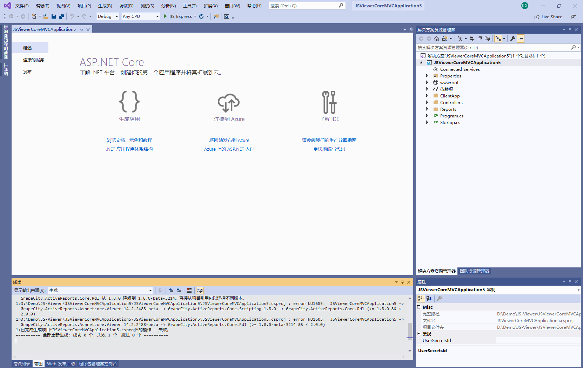Viewport: 583px width, 368px height.
Task: Toggle the nested files view button
Action: 498,39
